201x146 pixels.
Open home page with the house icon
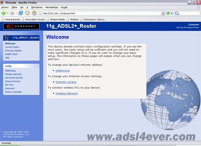pos(34,13)
